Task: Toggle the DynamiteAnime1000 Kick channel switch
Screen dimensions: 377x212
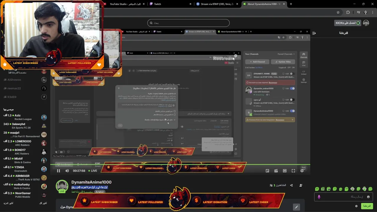Action: (292, 111)
